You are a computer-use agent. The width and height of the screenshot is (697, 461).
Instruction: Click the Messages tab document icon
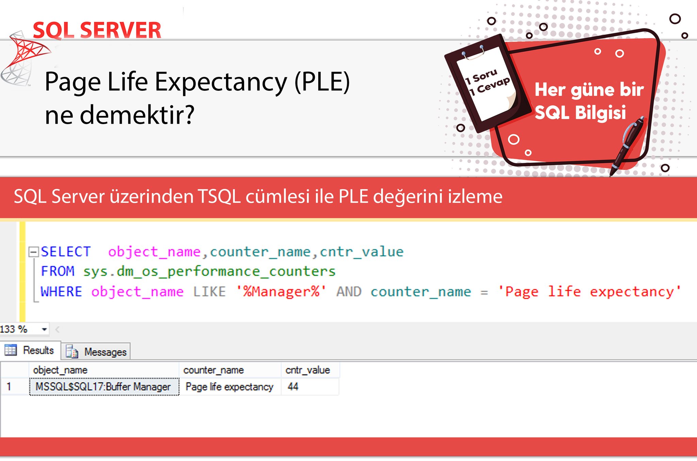coord(72,352)
